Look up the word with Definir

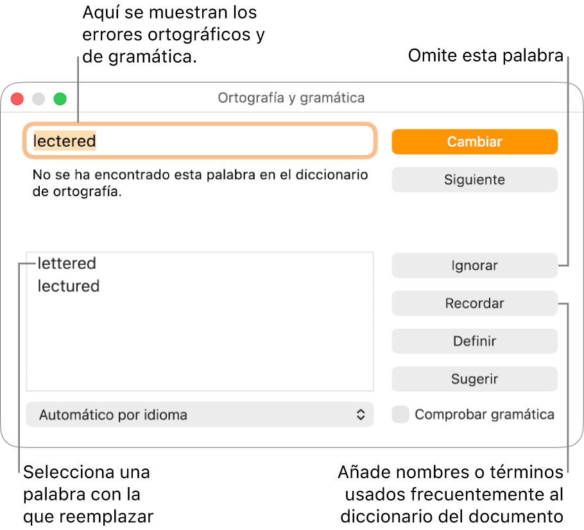pyautogui.click(x=474, y=341)
